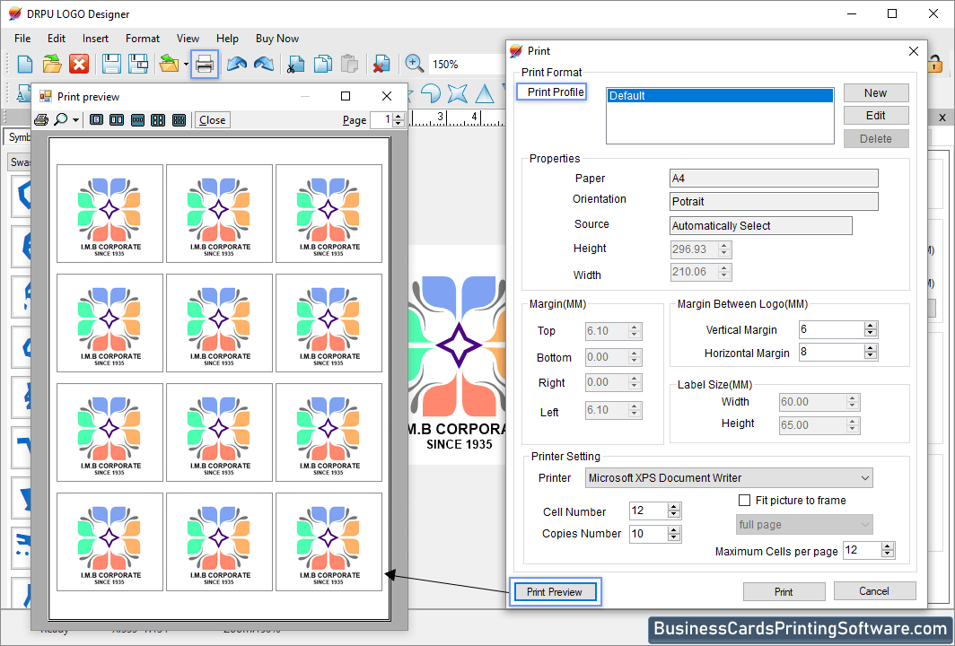
Task: Click Close in Print preview toolbar
Action: (x=212, y=120)
